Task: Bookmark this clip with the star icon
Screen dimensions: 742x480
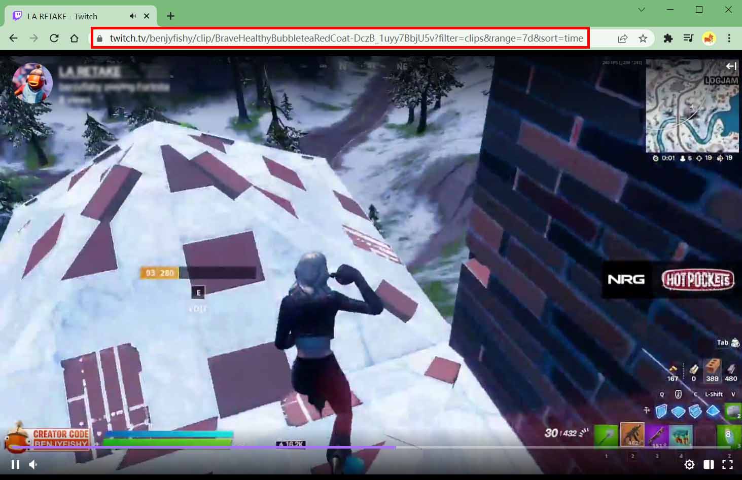Action: point(643,38)
